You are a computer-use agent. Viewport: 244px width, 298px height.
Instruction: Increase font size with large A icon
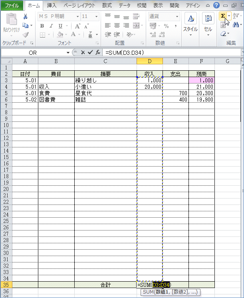click(77, 26)
